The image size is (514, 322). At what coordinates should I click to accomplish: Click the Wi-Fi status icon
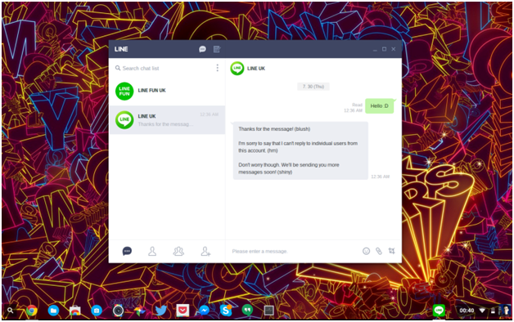482,311
